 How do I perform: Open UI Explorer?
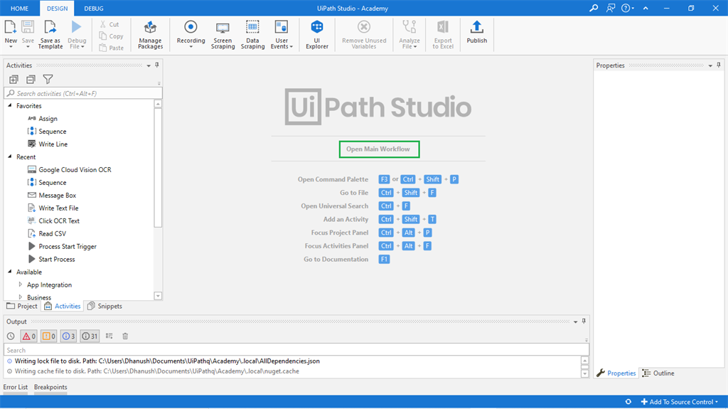[317, 35]
